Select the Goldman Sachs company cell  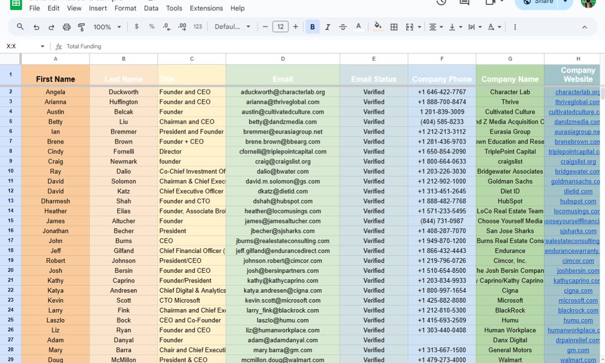tap(510, 181)
